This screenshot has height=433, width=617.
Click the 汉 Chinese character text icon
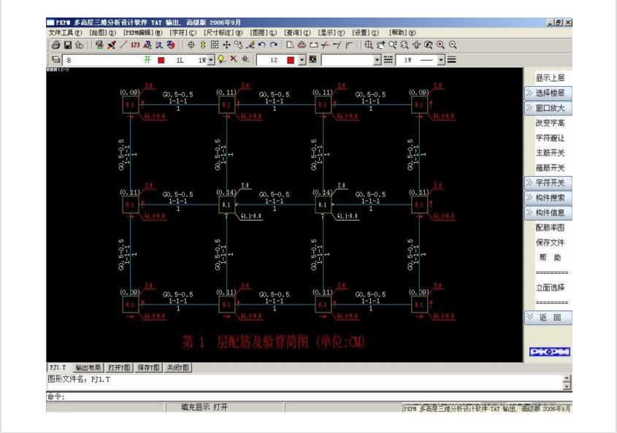pos(159,45)
